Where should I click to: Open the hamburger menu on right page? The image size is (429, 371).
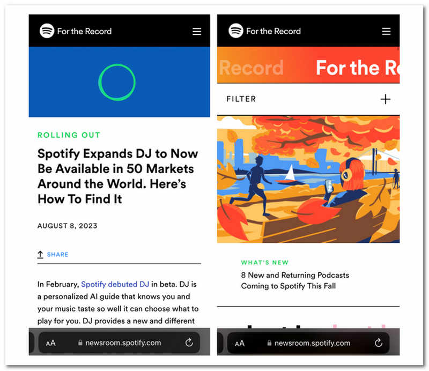(386, 31)
